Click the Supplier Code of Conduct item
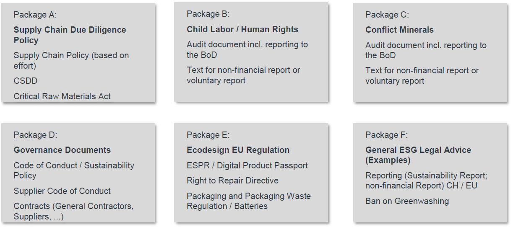The width and height of the screenshot is (513, 227). tap(62, 191)
